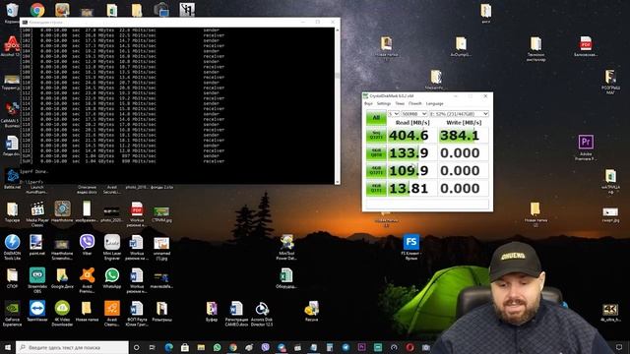Viewport: 630px width, 354px height.
Task: Open the FS Client desktop shortcut
Action: (x=411, y=247)
